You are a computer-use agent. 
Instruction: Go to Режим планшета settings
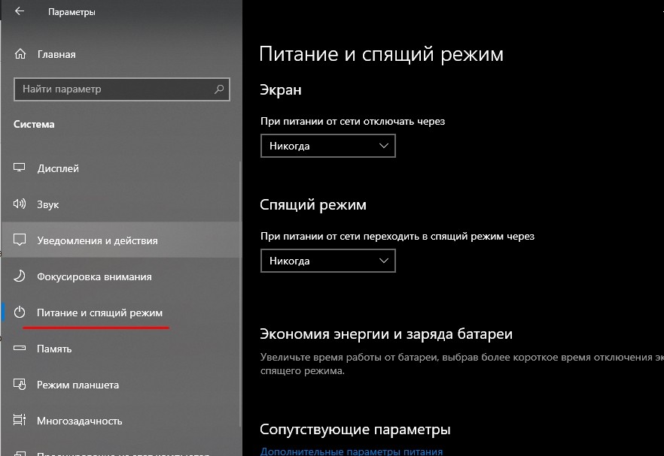78,385
